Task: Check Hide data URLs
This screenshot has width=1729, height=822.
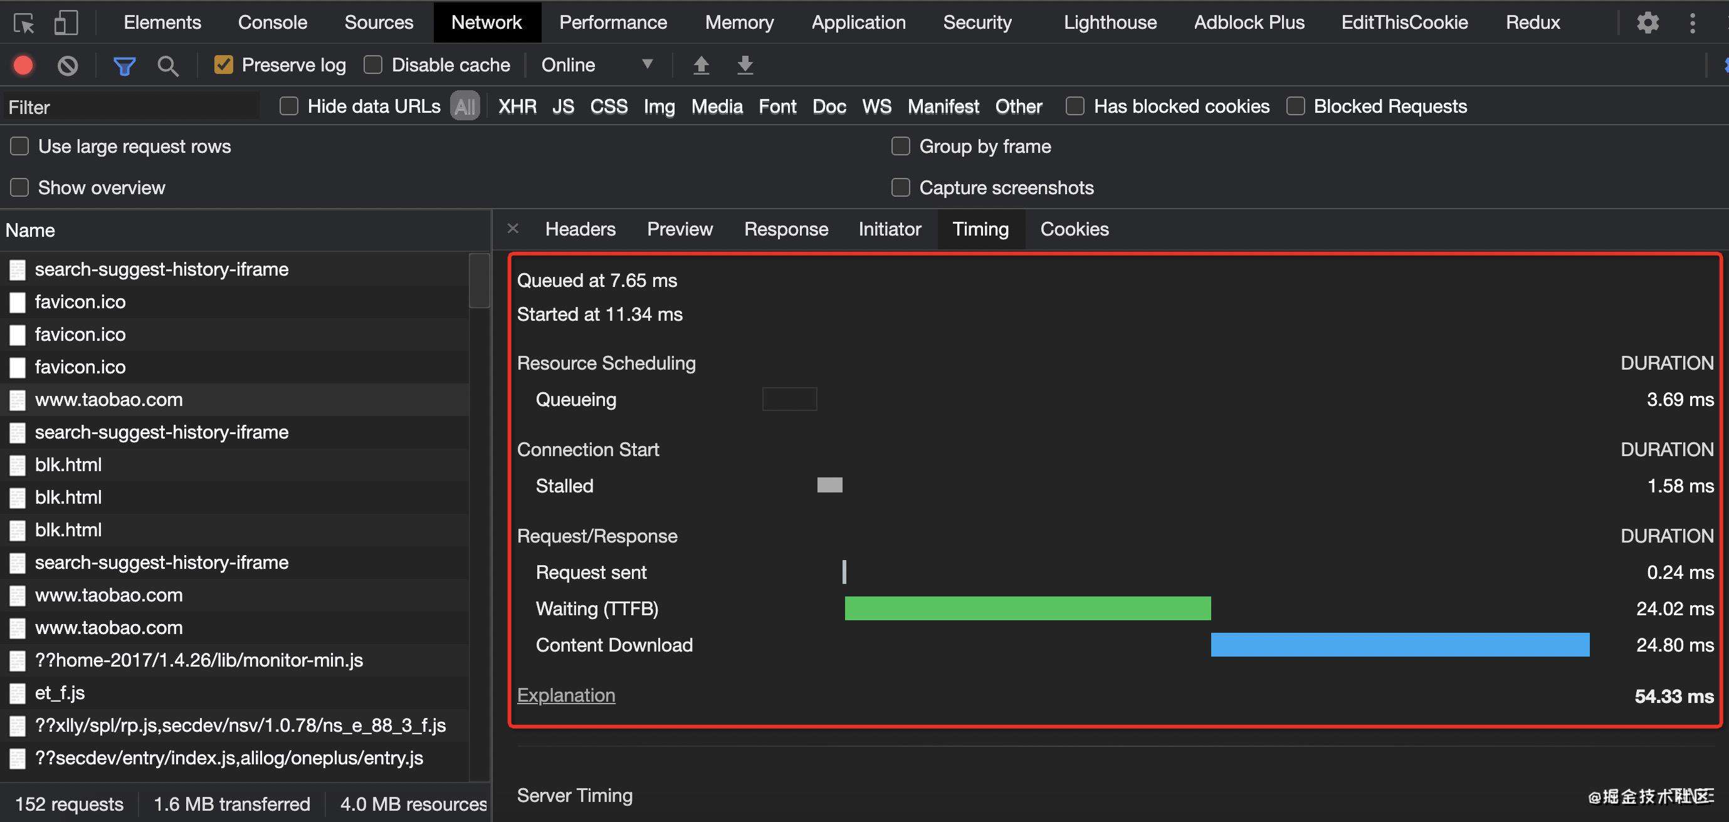Action: (288, 106)
